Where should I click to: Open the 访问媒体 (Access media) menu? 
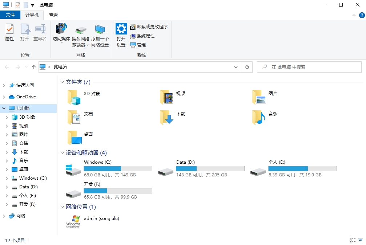coord(61,33)
